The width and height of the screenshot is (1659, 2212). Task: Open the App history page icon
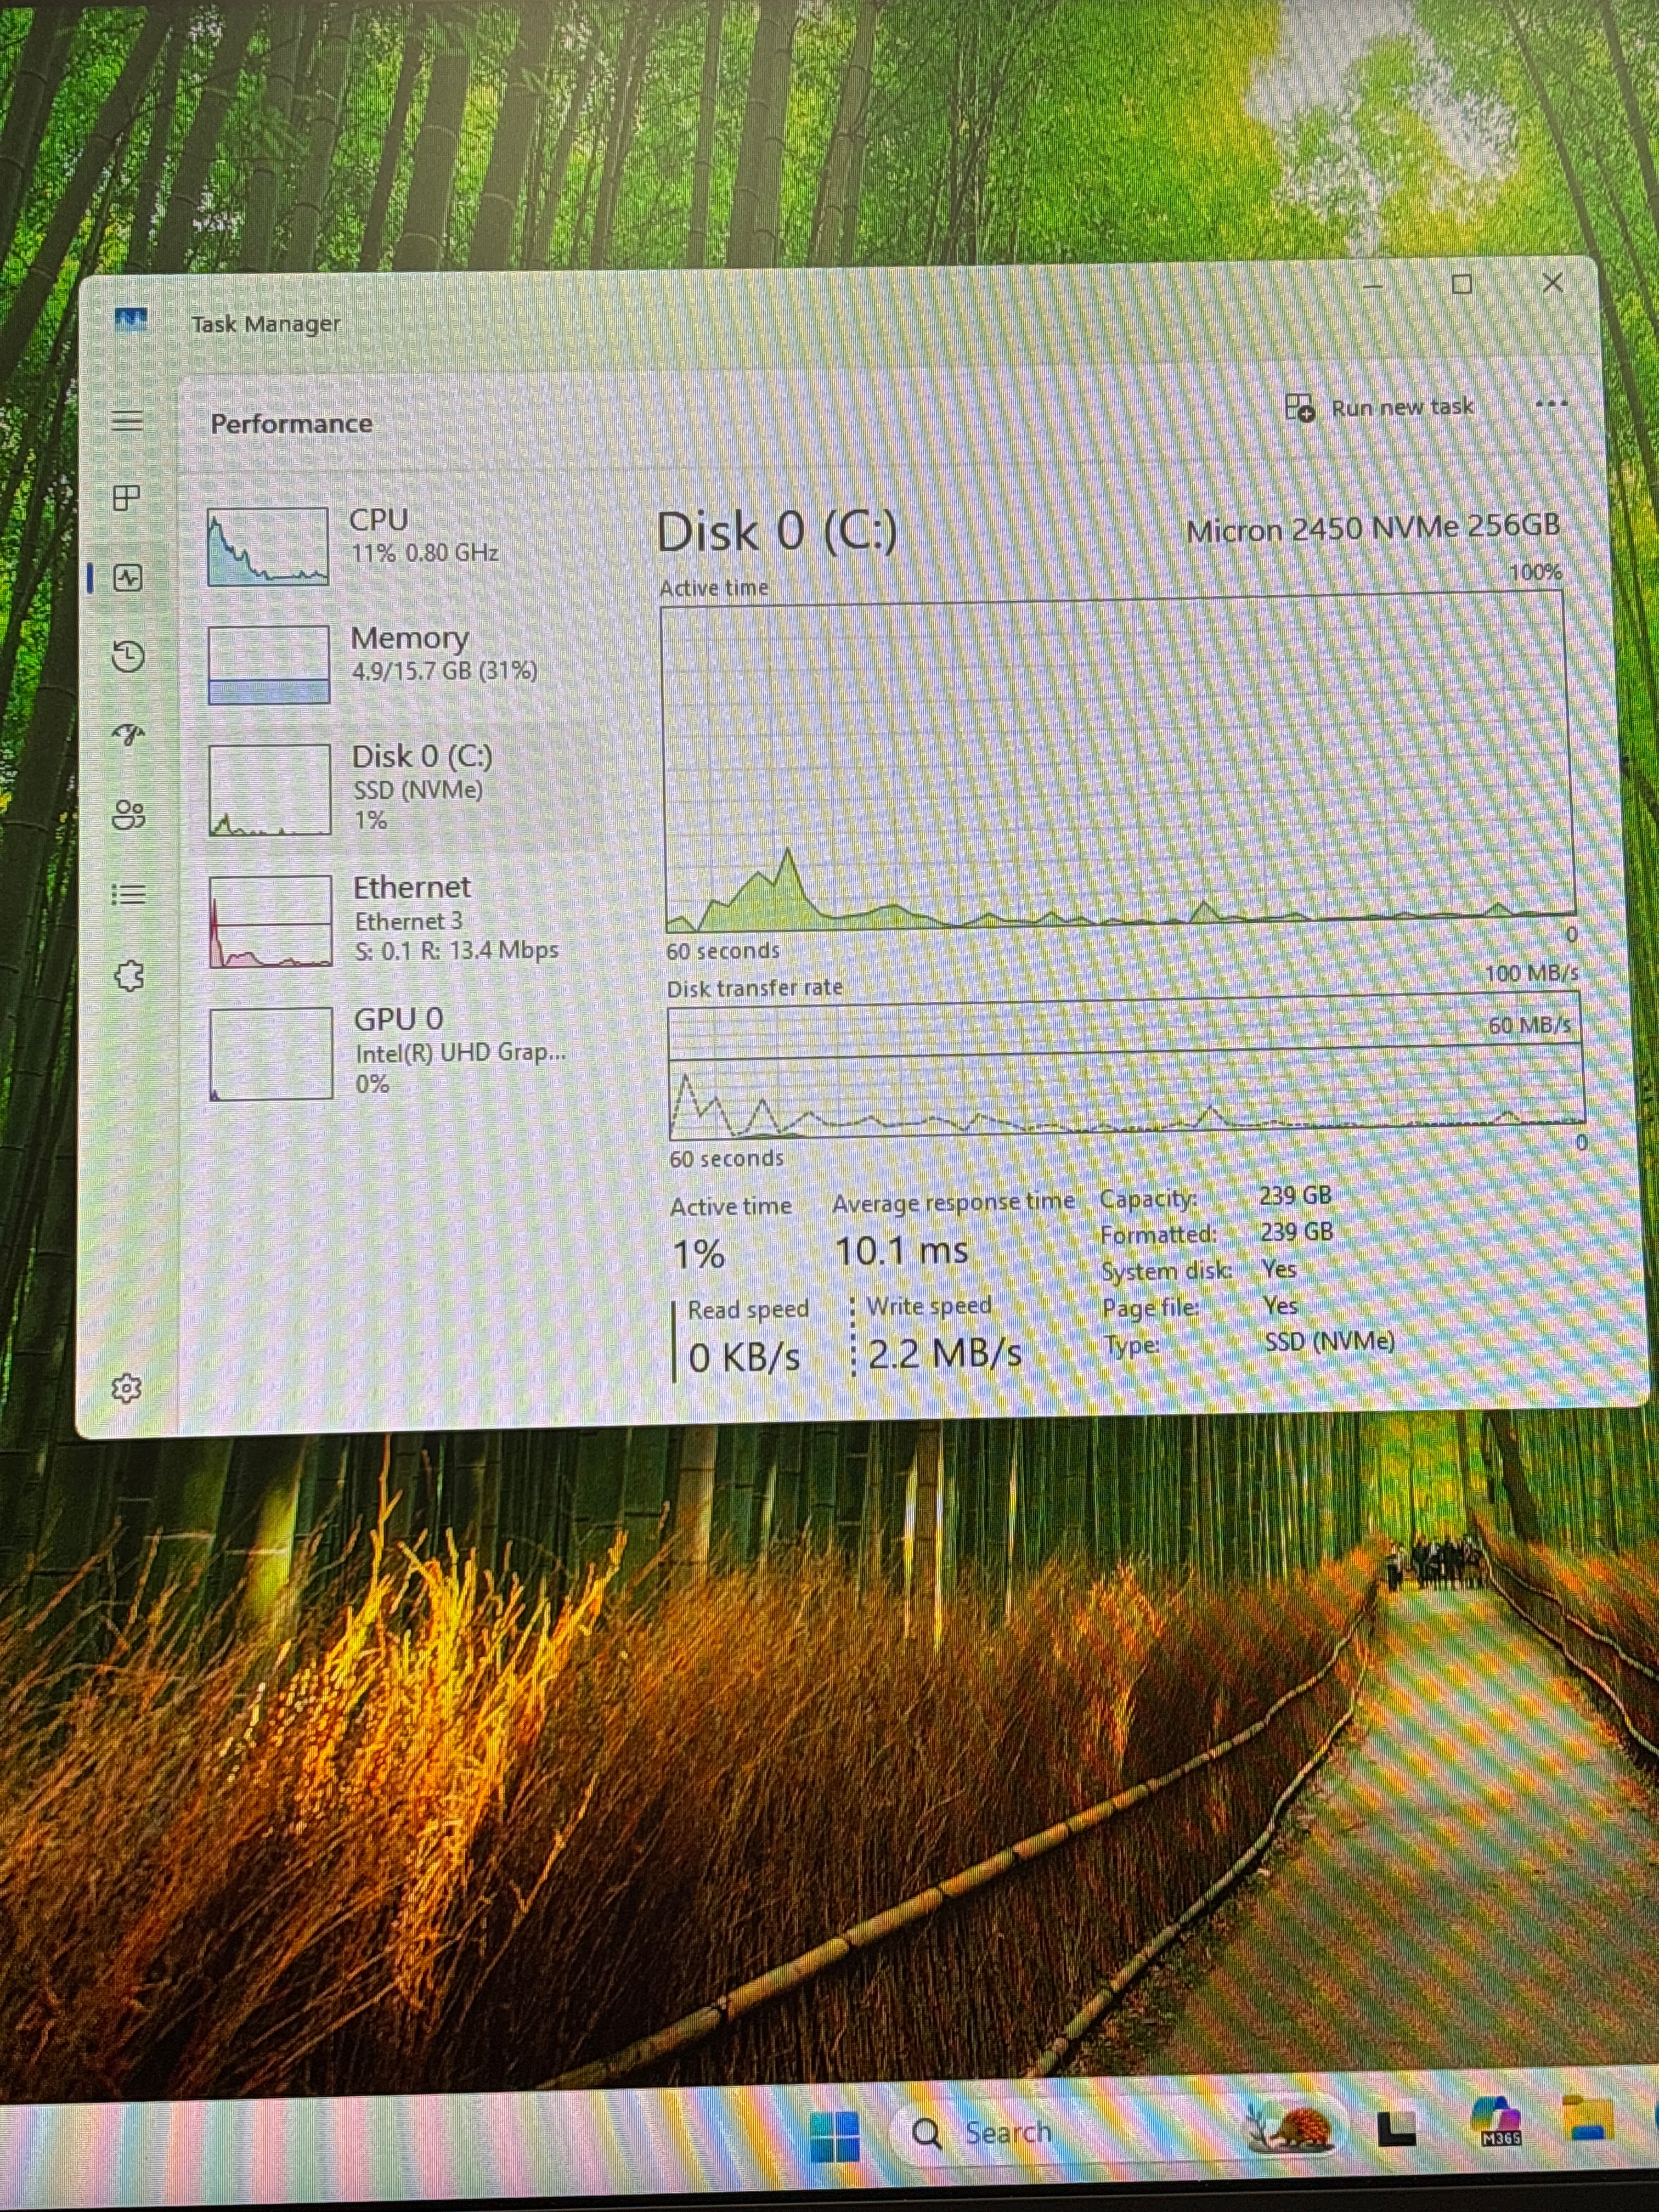pyautogui.click(x=128, y=656)
